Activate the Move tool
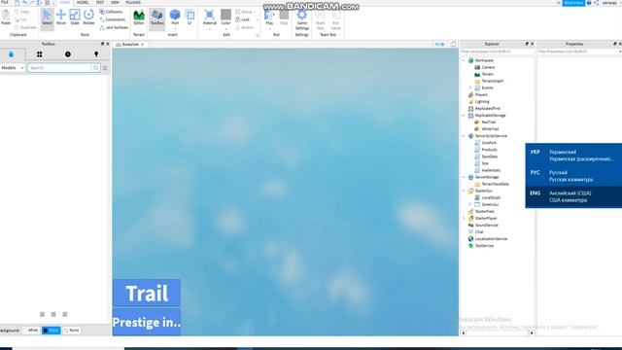The width and height of the screenshot is (622, 350). point(60,17)
